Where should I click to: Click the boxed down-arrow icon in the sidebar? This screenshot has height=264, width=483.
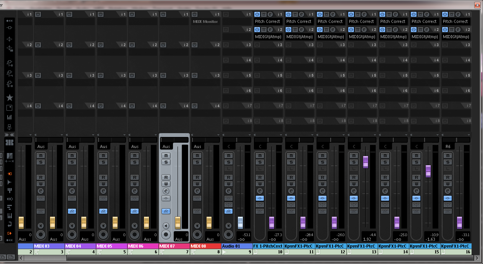[x=10, y=127]
